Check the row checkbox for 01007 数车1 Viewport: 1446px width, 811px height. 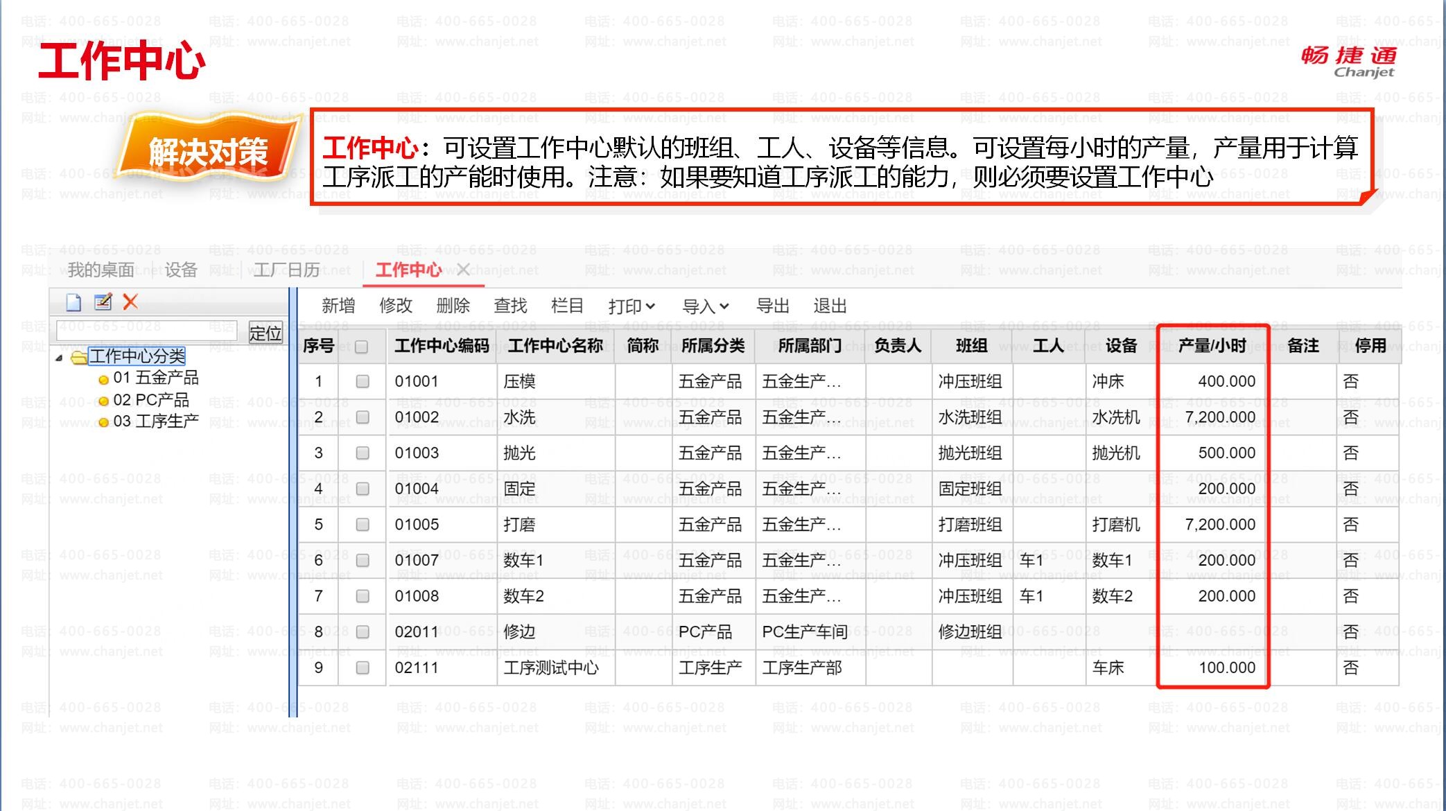pos(363,561)
